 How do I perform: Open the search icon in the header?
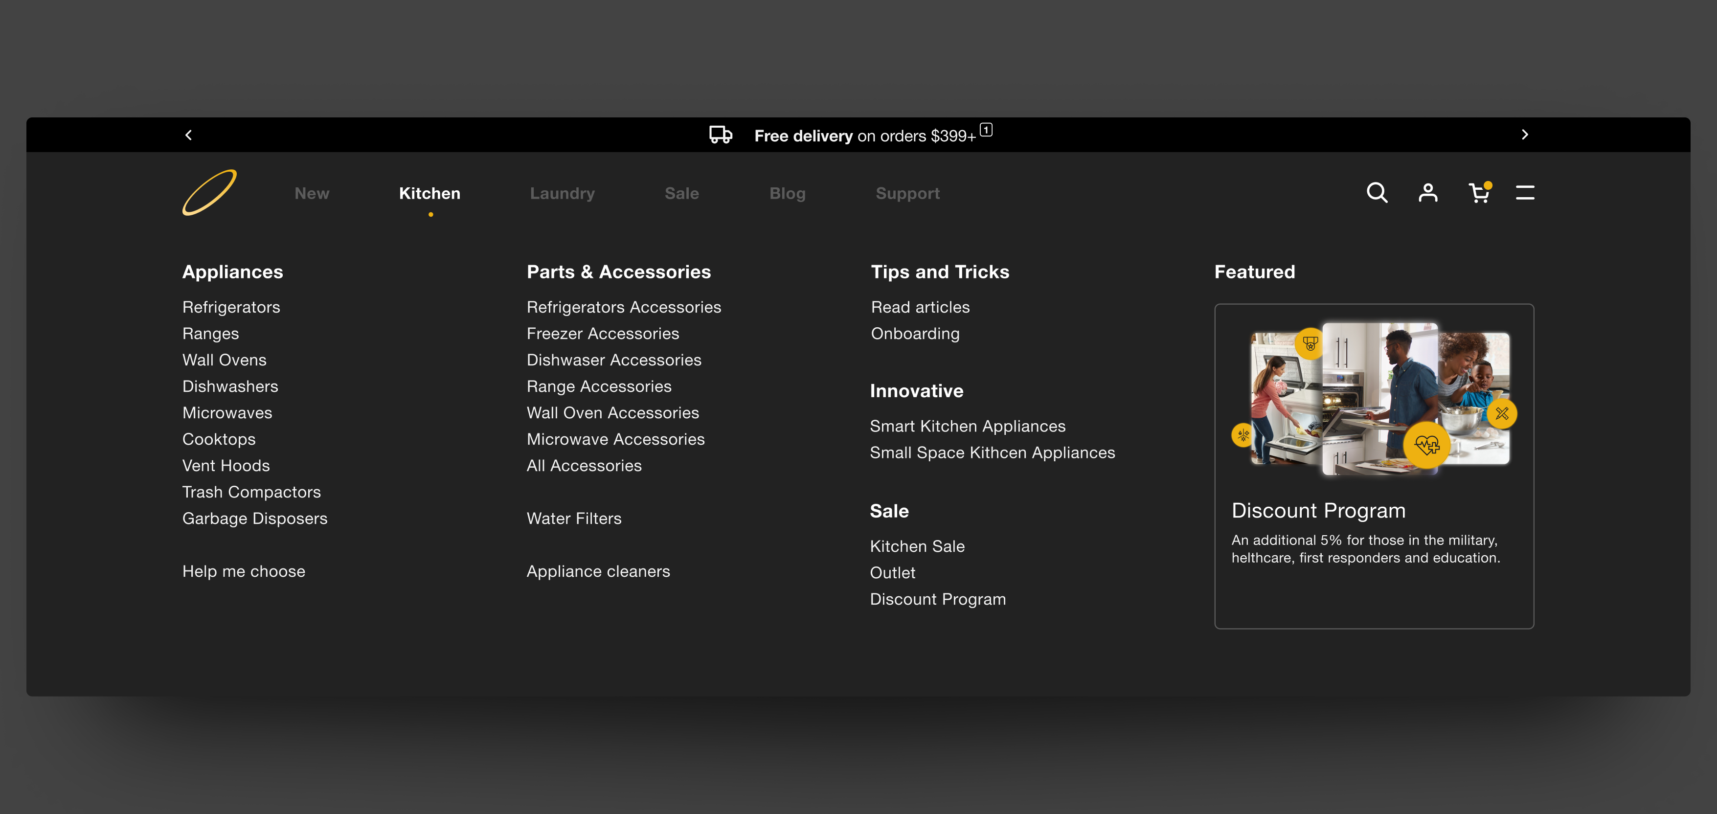point(1377,193)
